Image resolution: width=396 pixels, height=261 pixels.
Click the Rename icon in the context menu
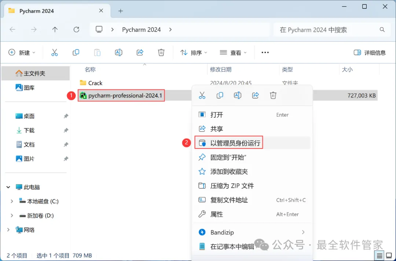click(x=238, y=95)
